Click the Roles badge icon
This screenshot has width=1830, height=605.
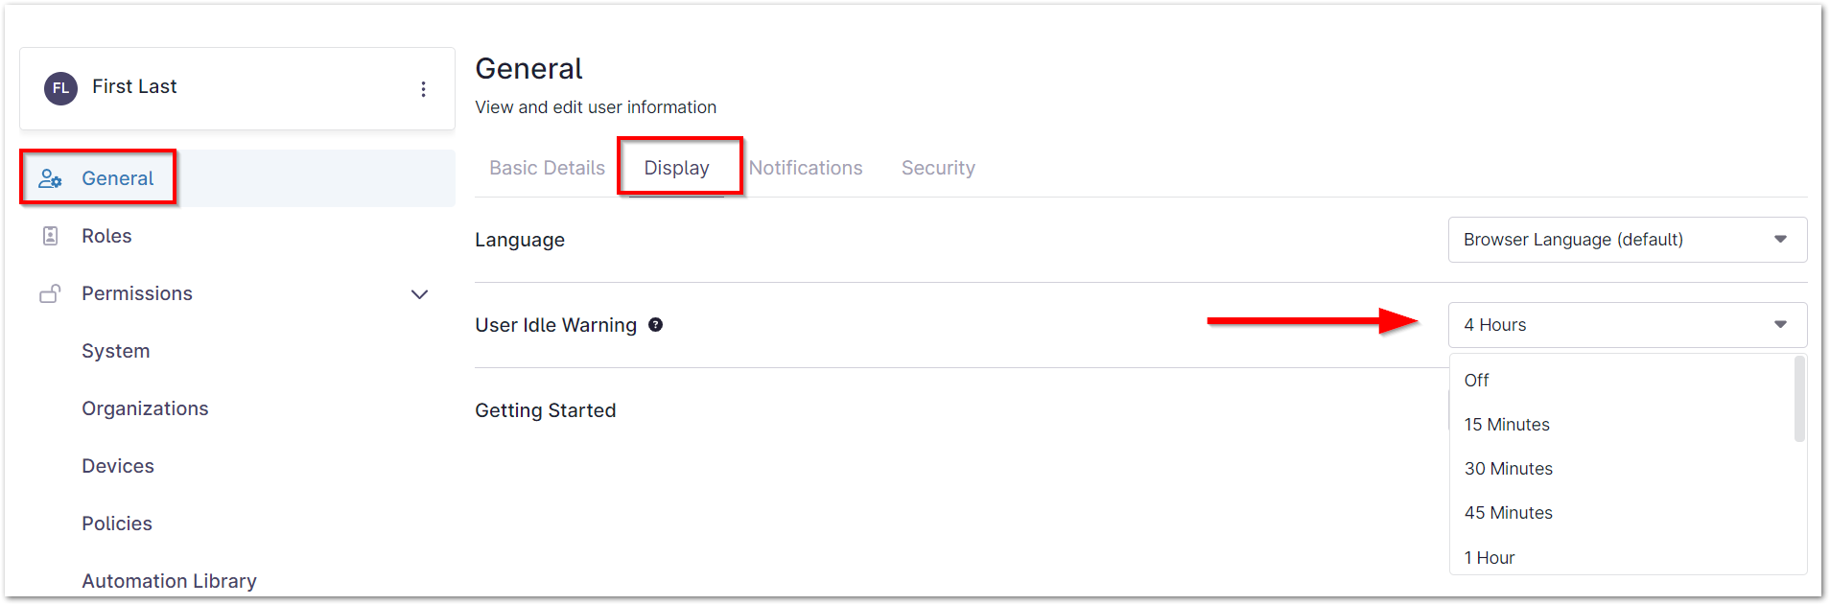point(51,236)
